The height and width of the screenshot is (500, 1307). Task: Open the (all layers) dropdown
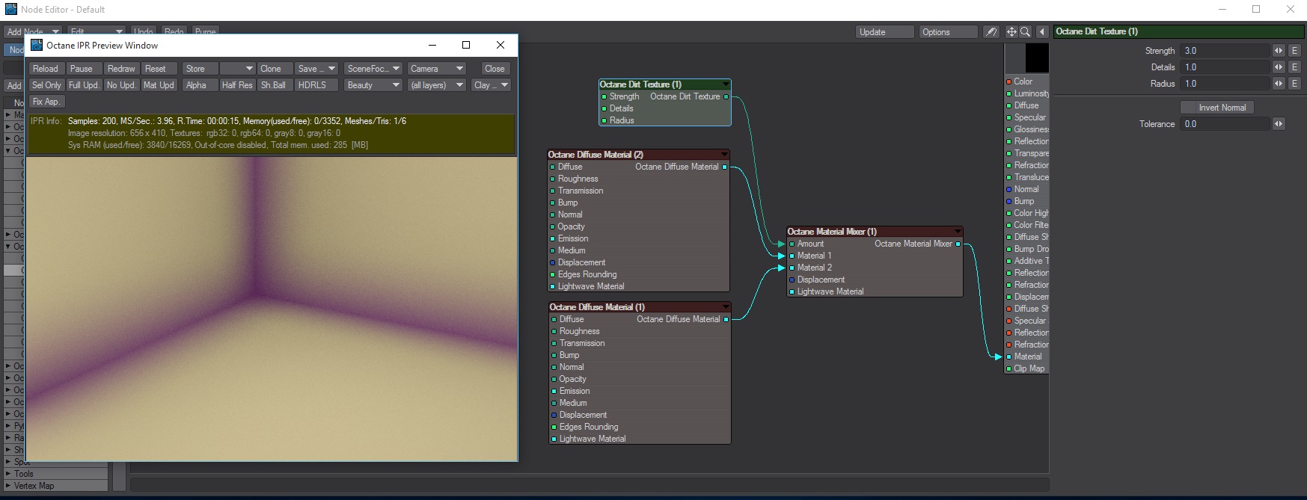[437, 85]
